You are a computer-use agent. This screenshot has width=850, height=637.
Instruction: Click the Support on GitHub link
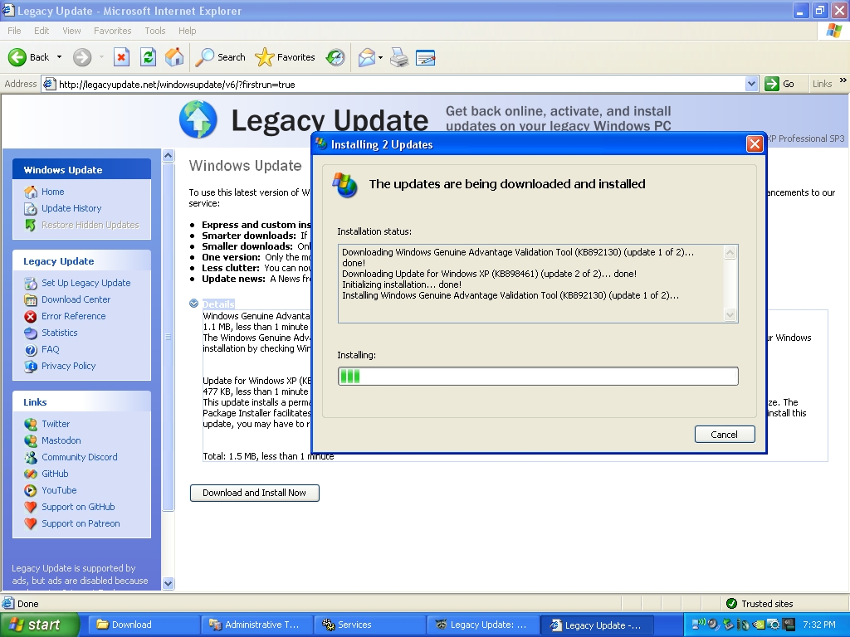tap(78, 507)
